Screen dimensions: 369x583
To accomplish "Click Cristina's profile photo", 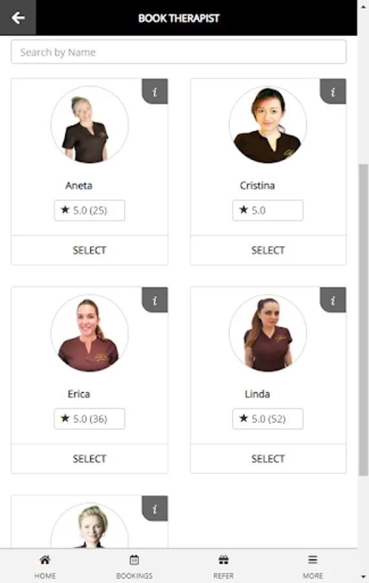I will (268, 125).
